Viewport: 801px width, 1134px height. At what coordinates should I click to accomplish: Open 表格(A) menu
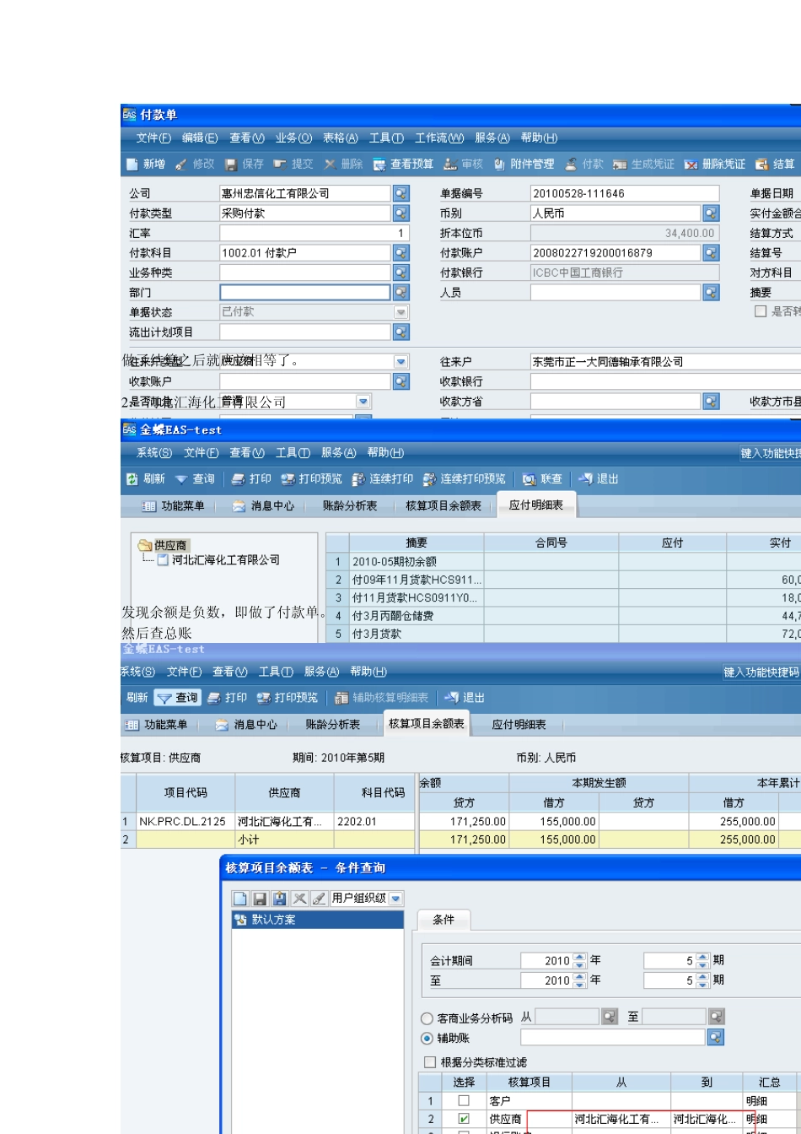[340, 138]
